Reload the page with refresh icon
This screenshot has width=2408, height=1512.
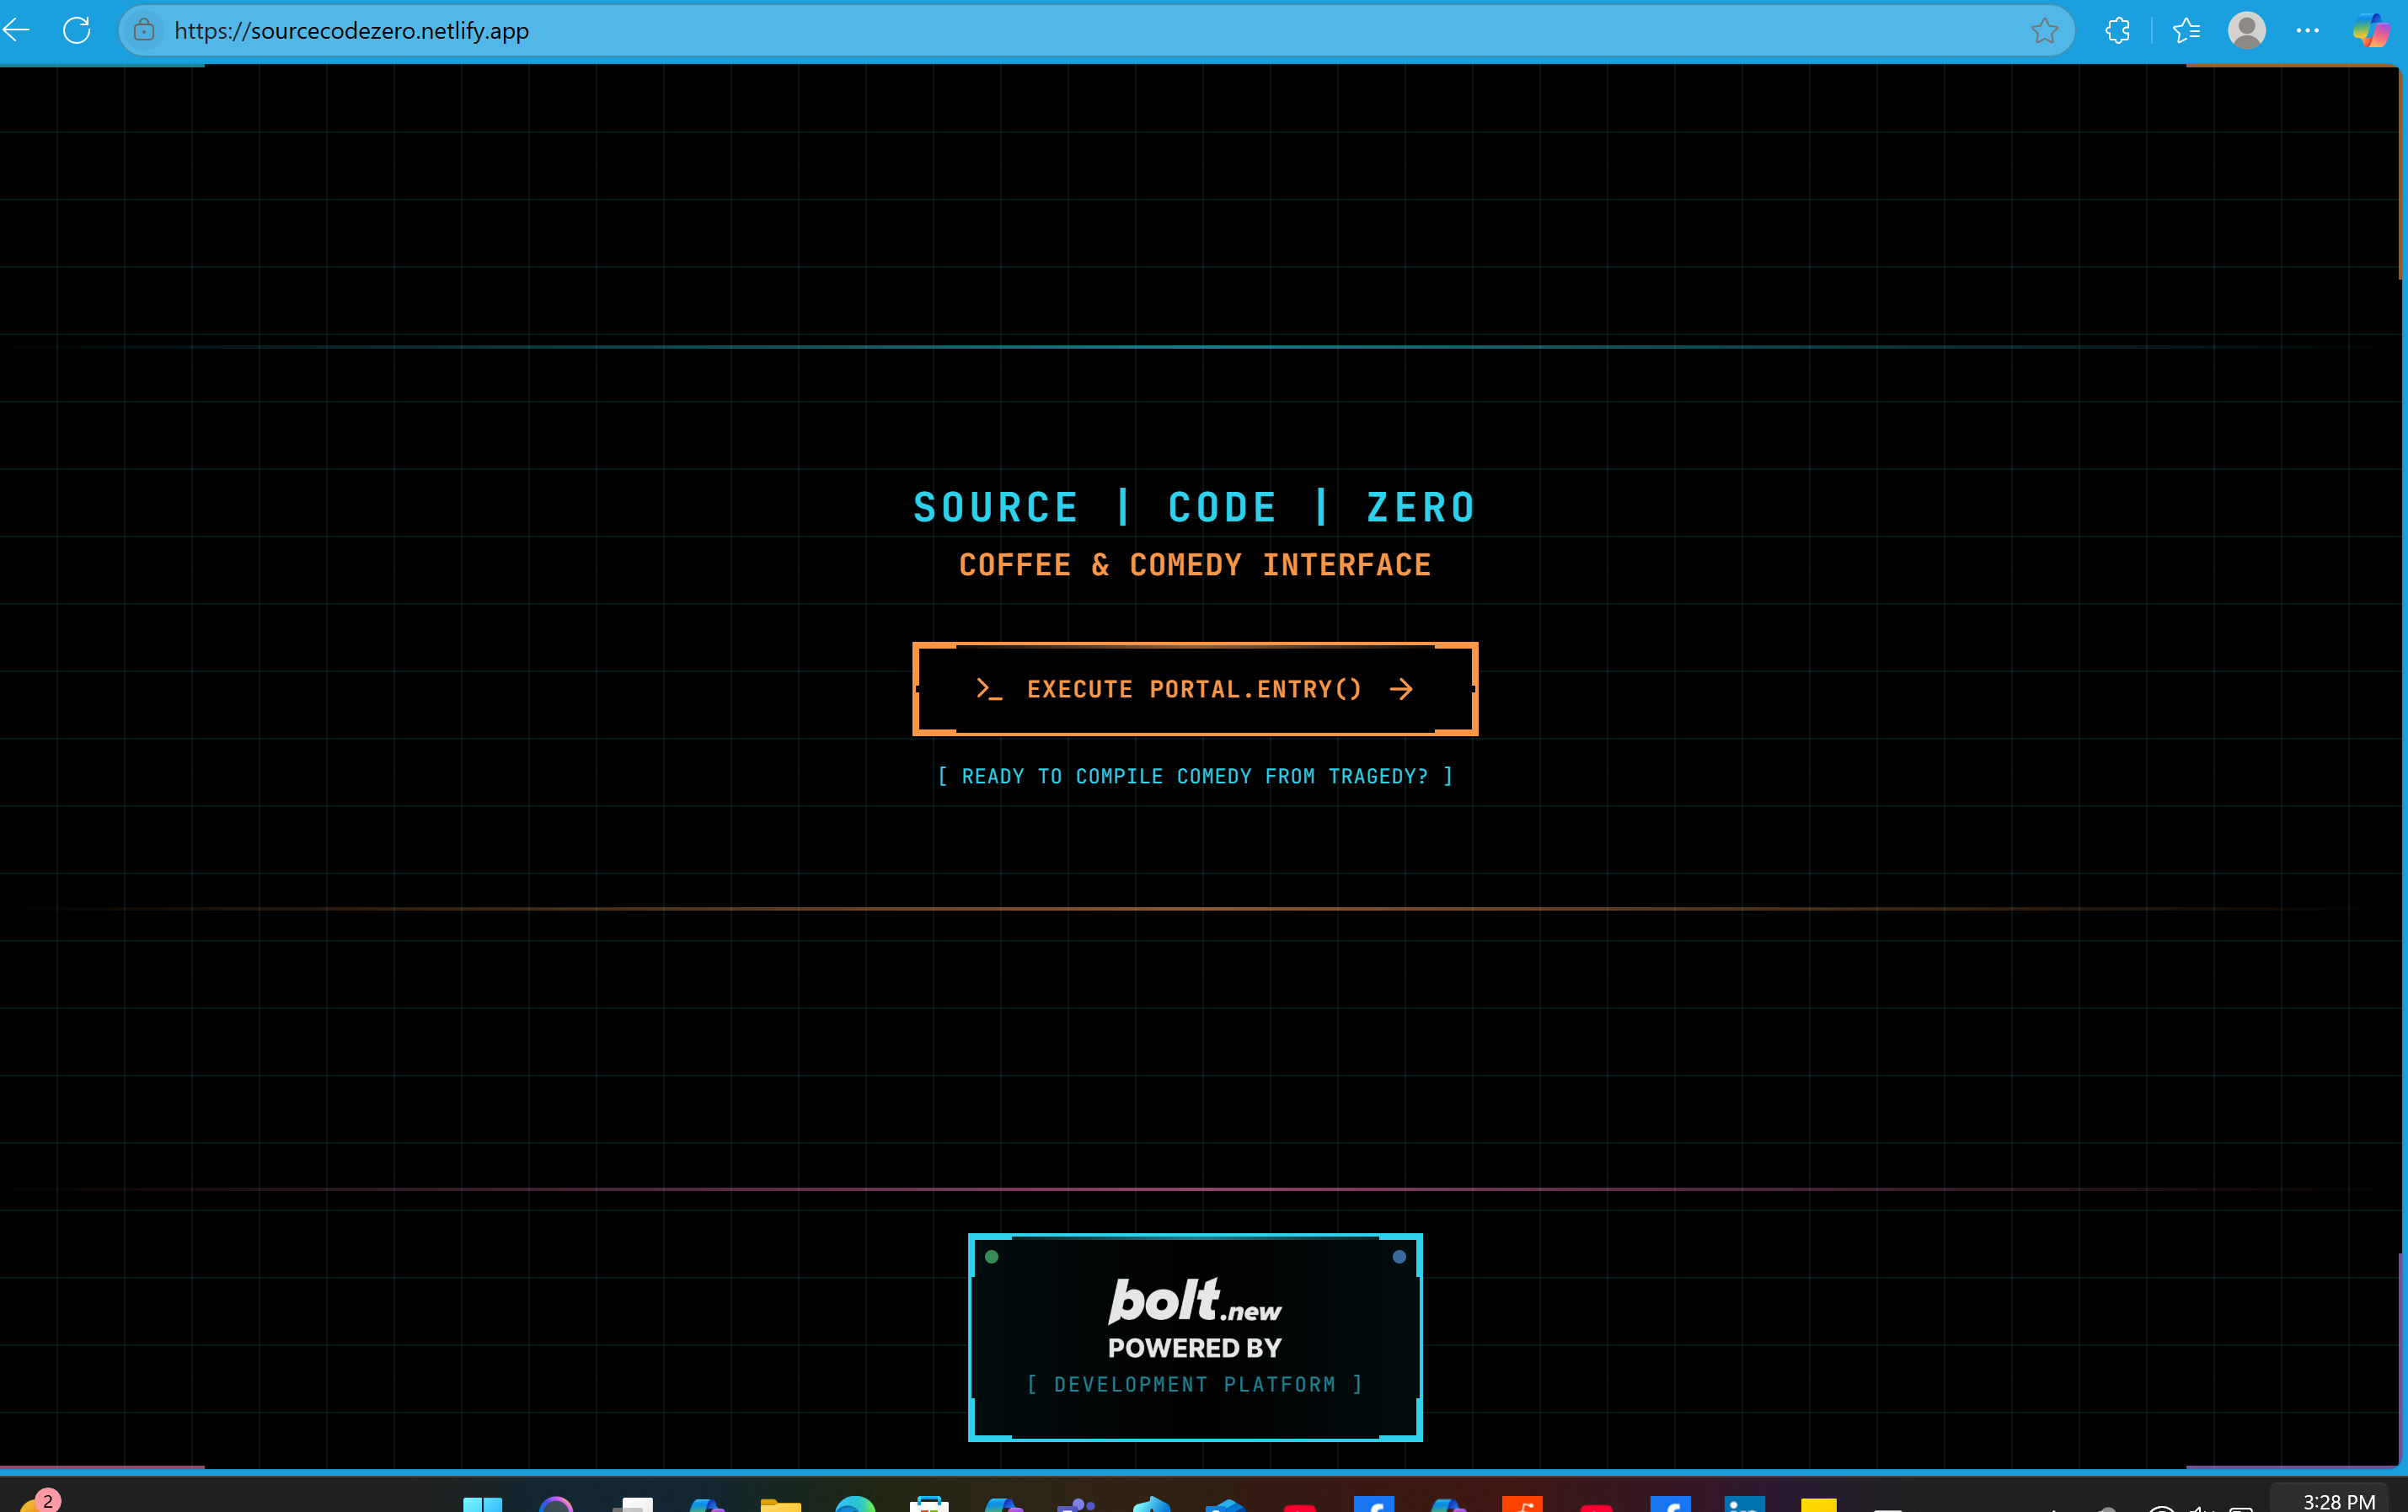click(x=77, y=30)
